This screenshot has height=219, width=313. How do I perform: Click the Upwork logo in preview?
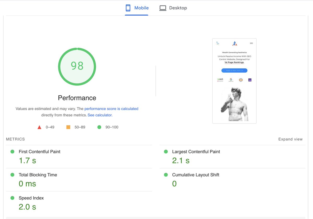tap(220, 80)
